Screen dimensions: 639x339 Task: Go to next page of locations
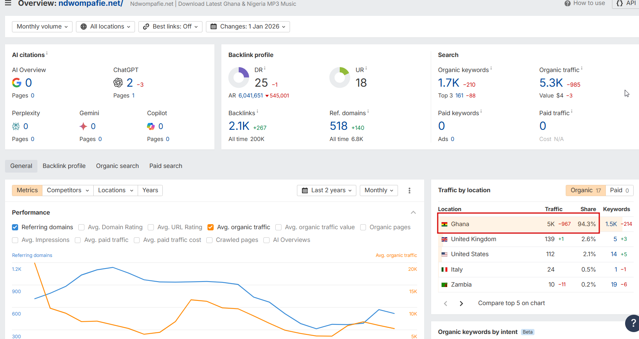(461, 304)
